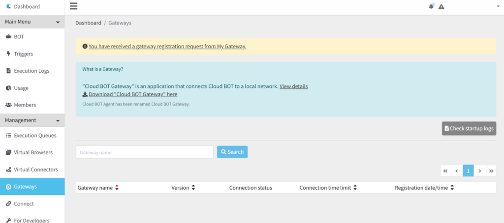Go to the previous page of results
The image size is (504, 223).
pos(457,171)
